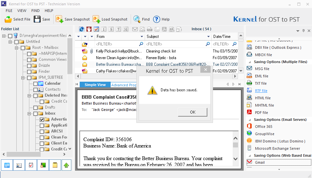The height and width of the screenshot is (178, 312).
Task: Click the Select File toolbar icon
Action: point(8,19)
